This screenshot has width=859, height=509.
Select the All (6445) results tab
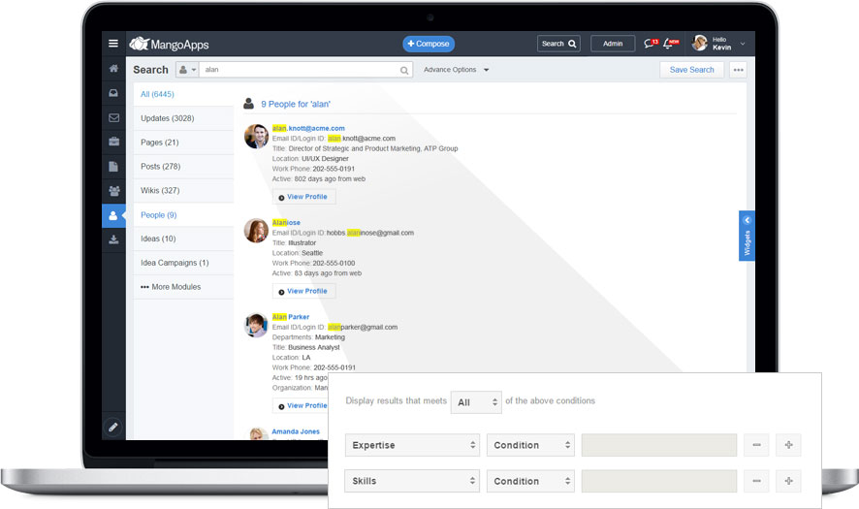tap(183, 94)
